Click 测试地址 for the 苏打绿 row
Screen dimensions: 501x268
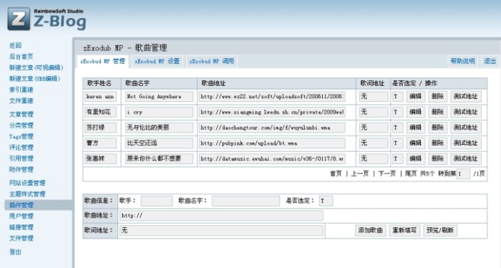[x=466, y=128]
